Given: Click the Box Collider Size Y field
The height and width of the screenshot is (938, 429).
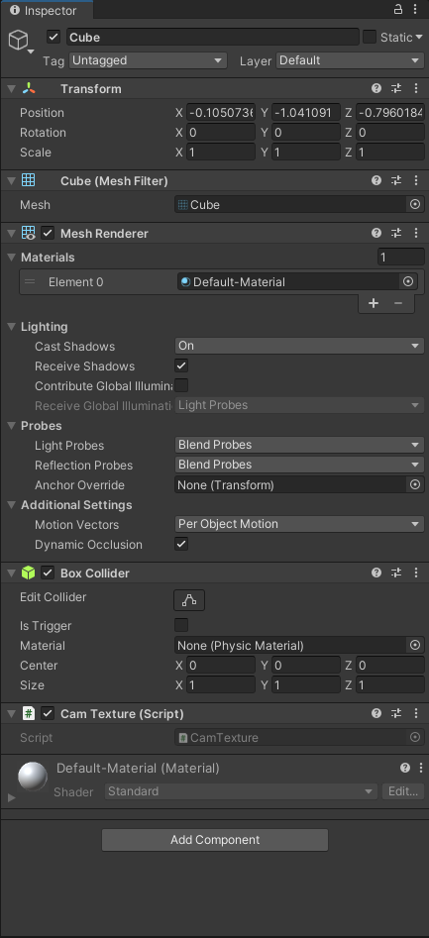Looking at the screenshot, I should coord(306,685).
